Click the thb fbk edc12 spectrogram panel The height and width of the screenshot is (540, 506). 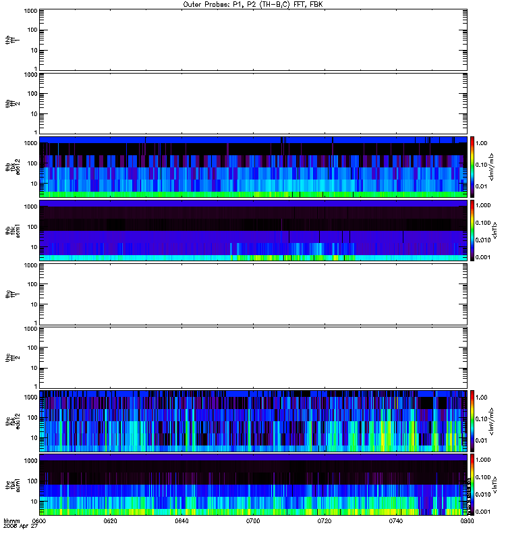253,167
